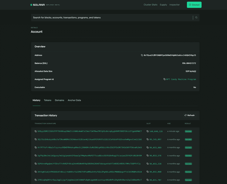This screenshot has height=184, width=227.
Task: Click the balance value 0.00457272
Action: [189, 63]
